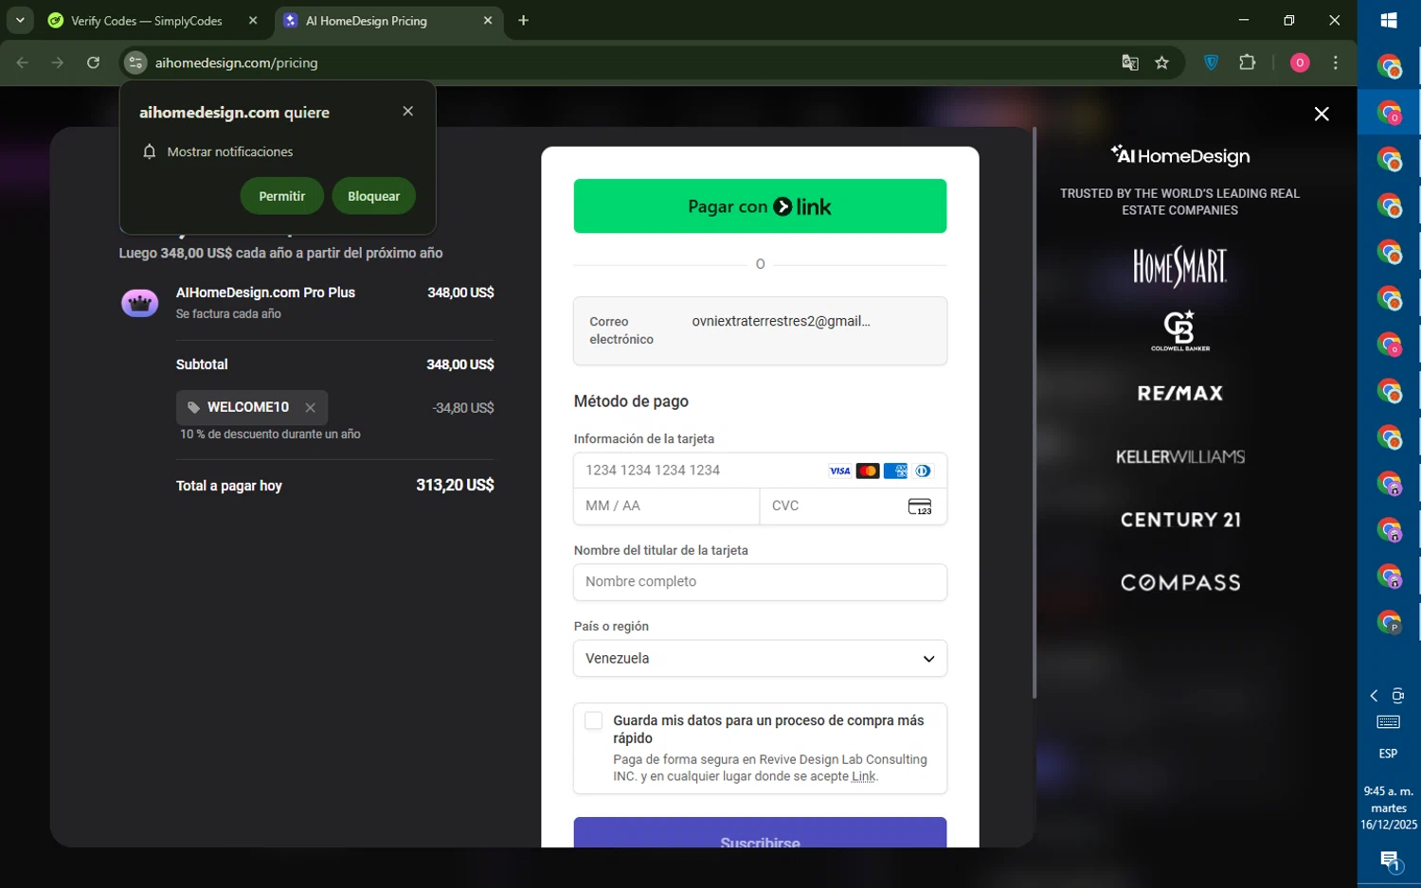
Task: Pay using the Pagar con link button
Action: pos(760,205)
